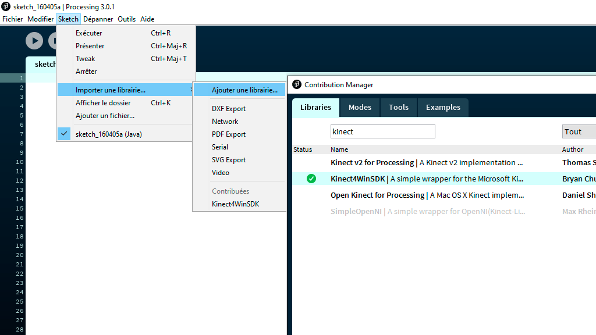Choose Afficher le dossier menu item

pos(103,103)
